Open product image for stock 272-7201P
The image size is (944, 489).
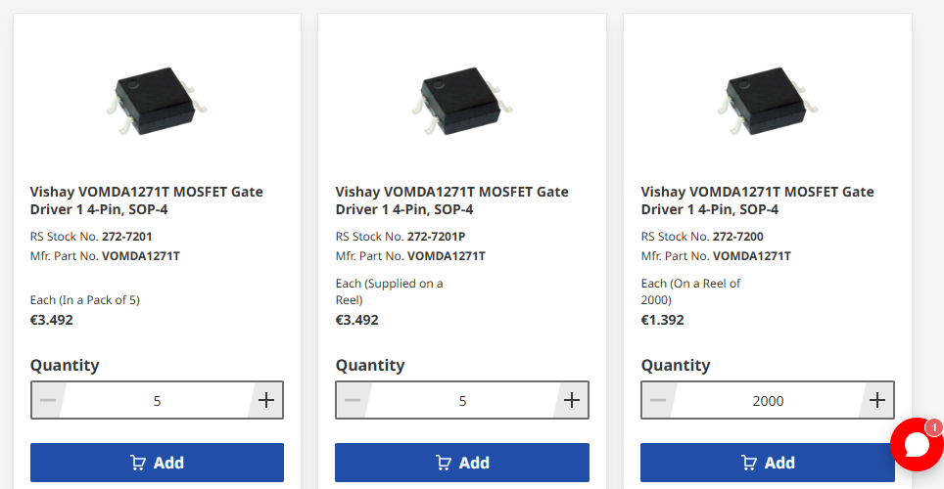462,96
